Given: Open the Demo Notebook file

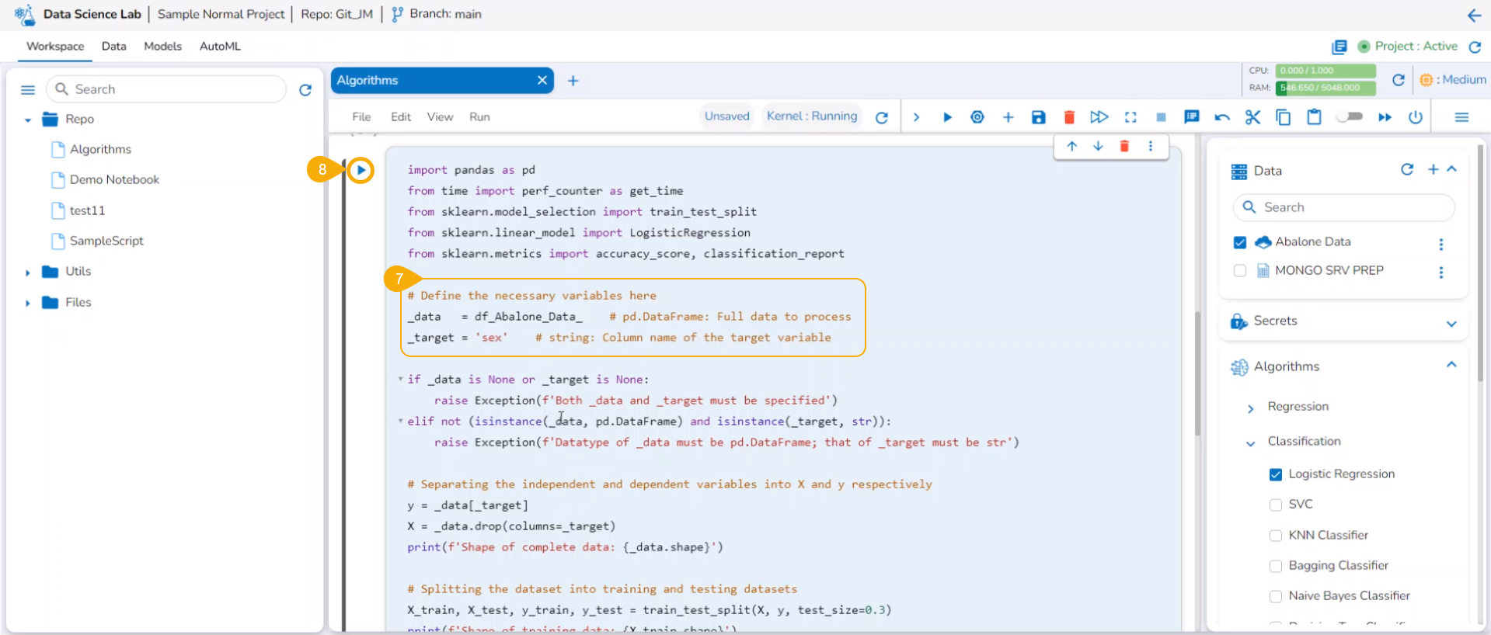Looking at the screenshot, I should (x=114, y=180).
